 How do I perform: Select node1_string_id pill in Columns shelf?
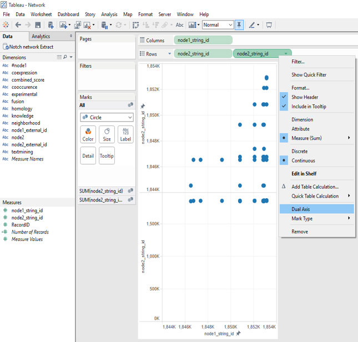(203, 41)
